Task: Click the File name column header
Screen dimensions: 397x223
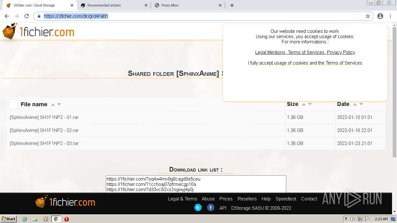Action: [x=34, y=104]
